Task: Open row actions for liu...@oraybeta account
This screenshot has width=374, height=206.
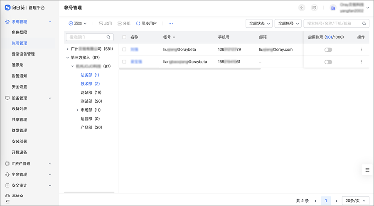Action: coord(361,49)
